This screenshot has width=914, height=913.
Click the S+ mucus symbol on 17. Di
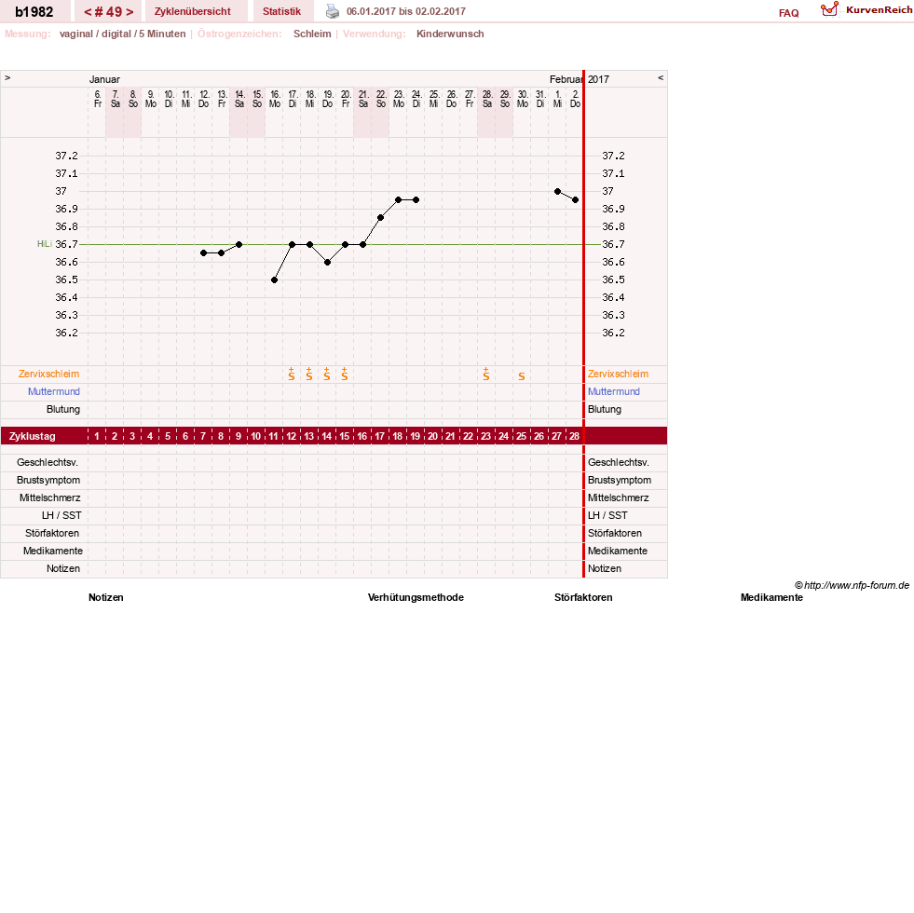[x=292, y=374]
